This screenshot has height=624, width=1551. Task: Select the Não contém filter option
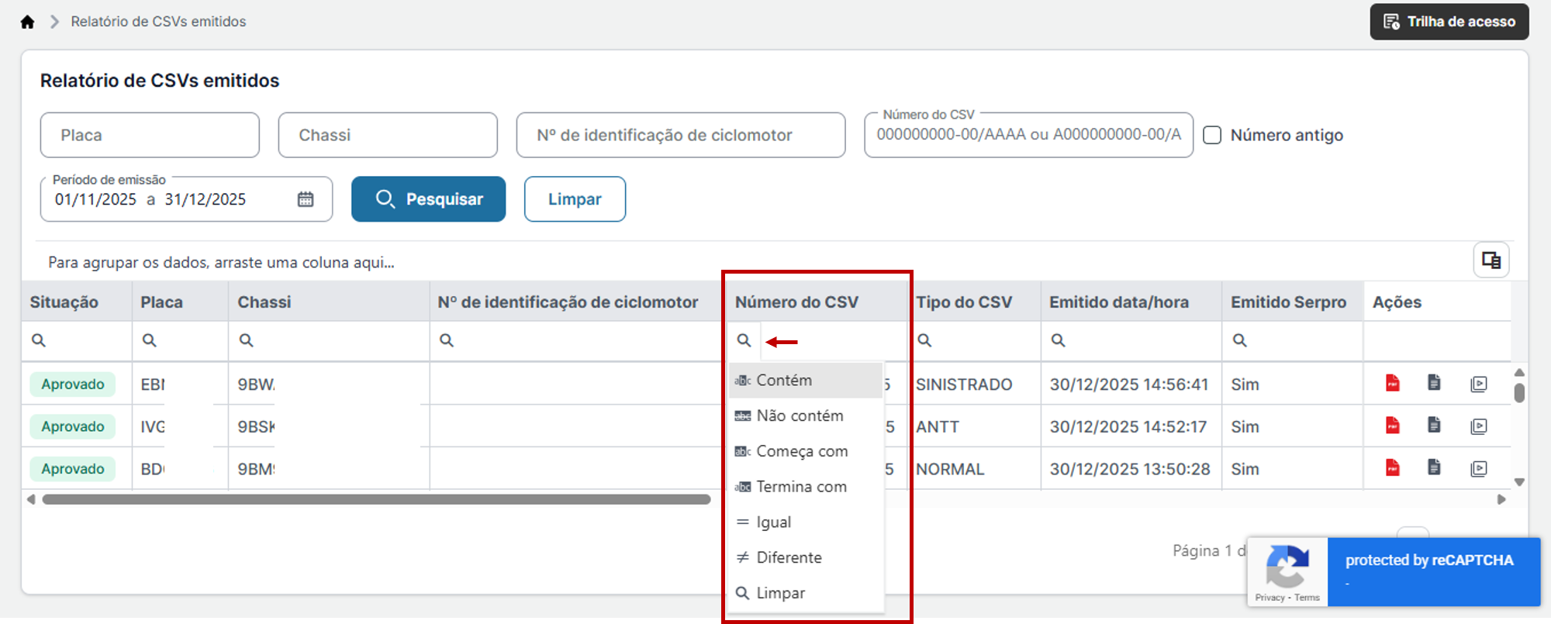[806, 416]
